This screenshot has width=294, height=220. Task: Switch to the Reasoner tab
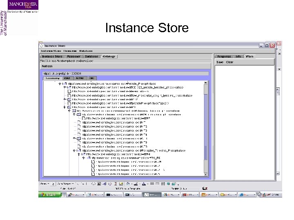pos(73,57)
